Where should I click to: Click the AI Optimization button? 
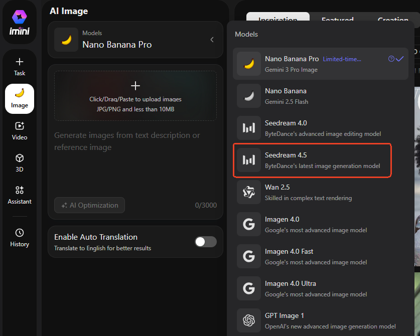(90, 205)
